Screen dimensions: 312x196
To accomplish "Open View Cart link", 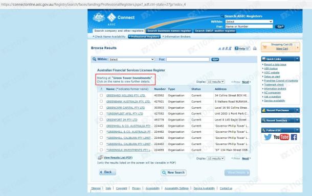I will point(282,48).
